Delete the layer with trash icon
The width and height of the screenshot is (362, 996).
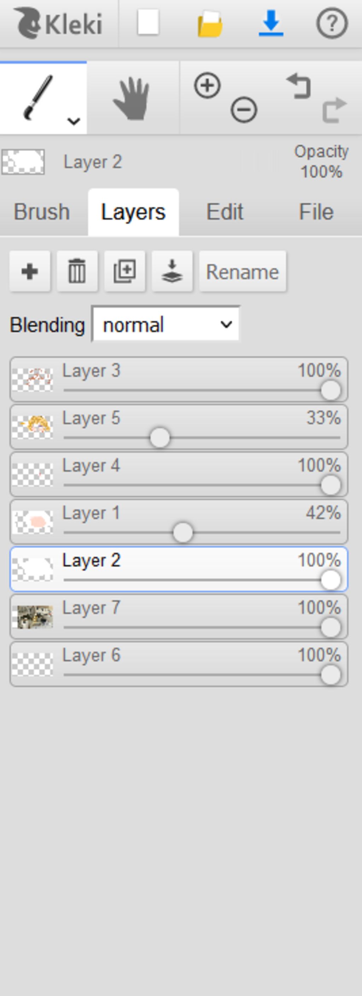pyautogui.click(x=77, y=271)
